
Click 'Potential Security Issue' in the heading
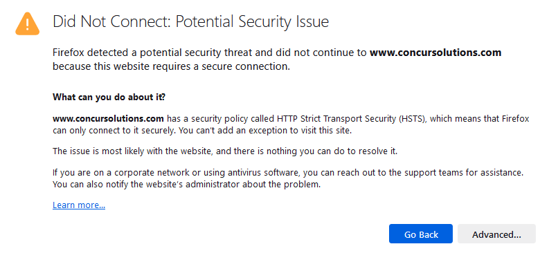click(x=253, y=21)
